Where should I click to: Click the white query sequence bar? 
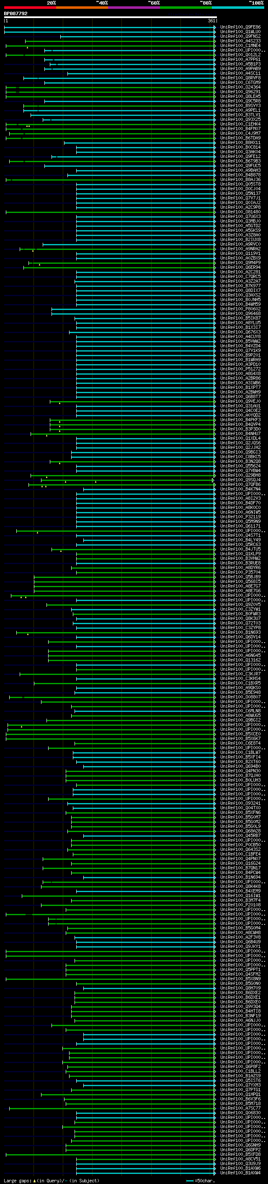pyautogui.click(x=111, y=18)
